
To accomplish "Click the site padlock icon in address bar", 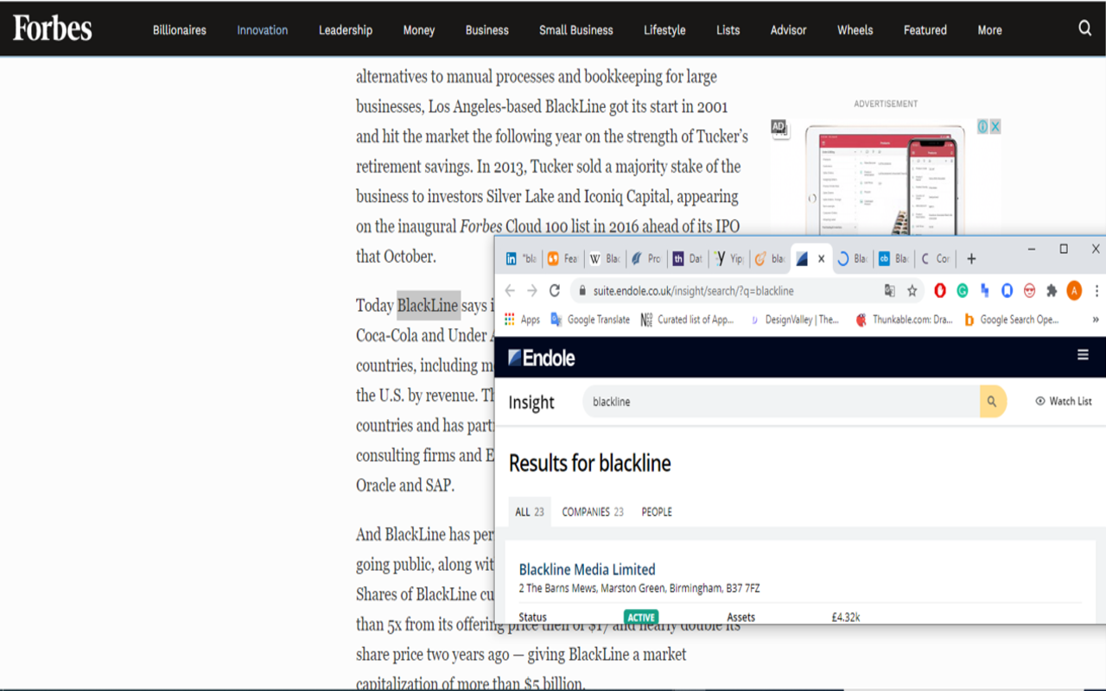I will pyautogui.click(x=582, y=291).
